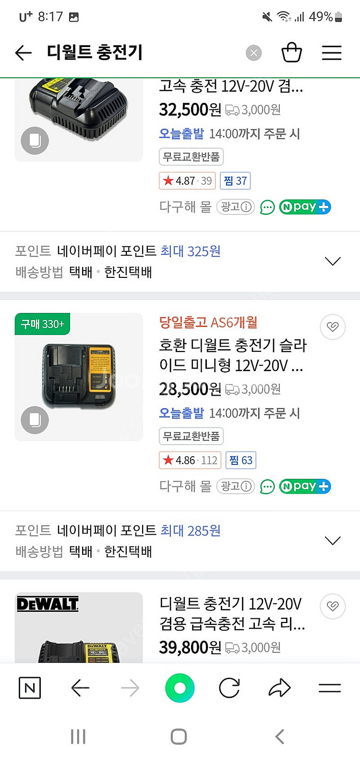Open seller chat on 32,500원 item
The height and width of the screenshot is (761, 360).
coord(267,207)
